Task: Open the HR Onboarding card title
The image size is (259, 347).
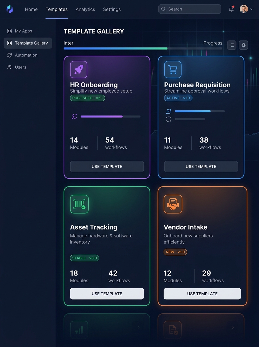Action: click(94, 85)
